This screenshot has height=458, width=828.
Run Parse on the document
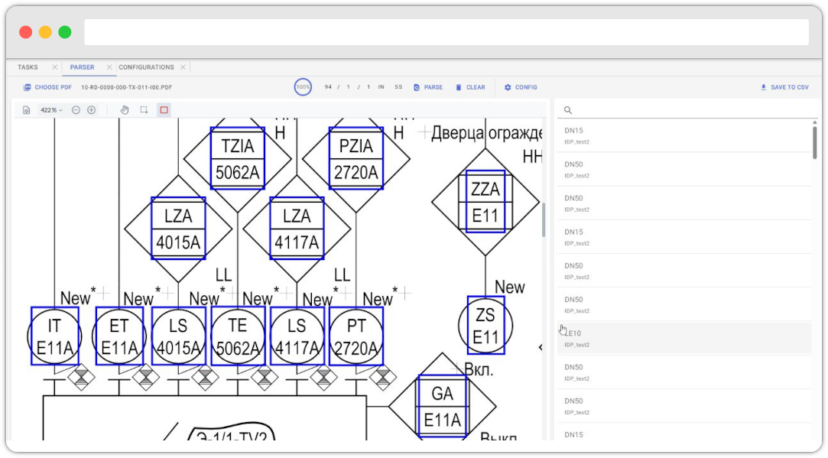428,87
